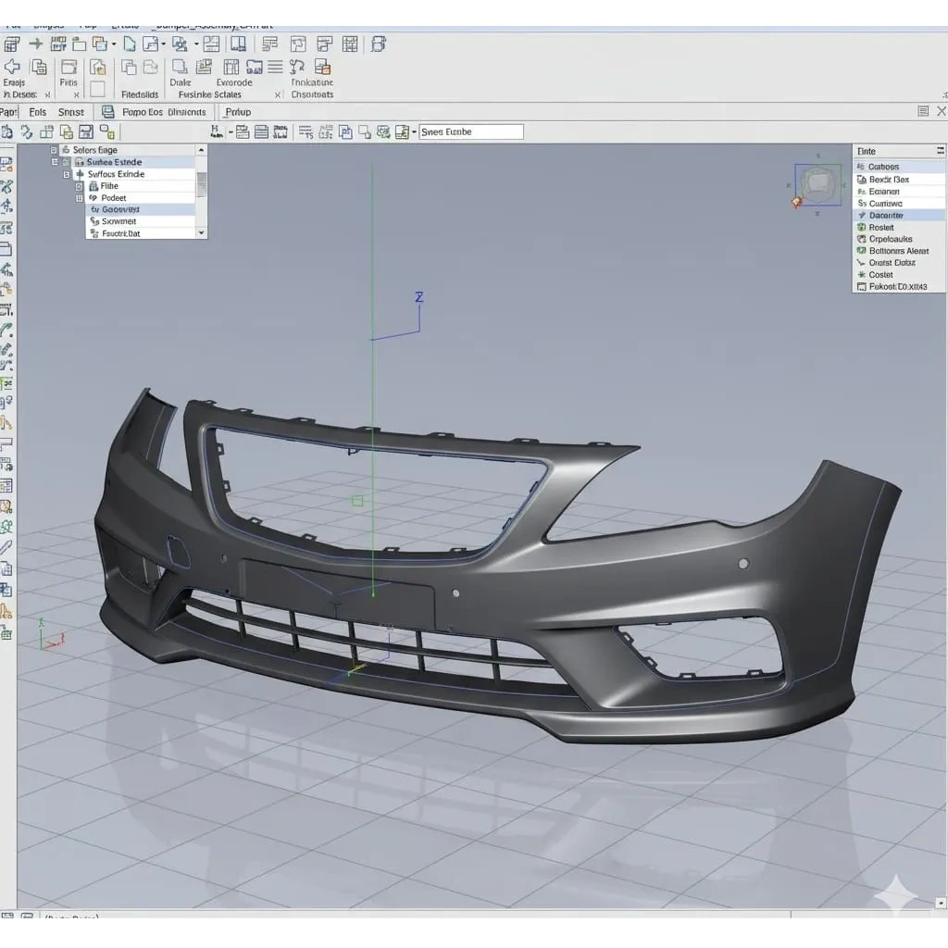The height and width of the screenshot is (948, 948).
Task: Click the icon left of Surhea Estede row
Action: (80, 162)
